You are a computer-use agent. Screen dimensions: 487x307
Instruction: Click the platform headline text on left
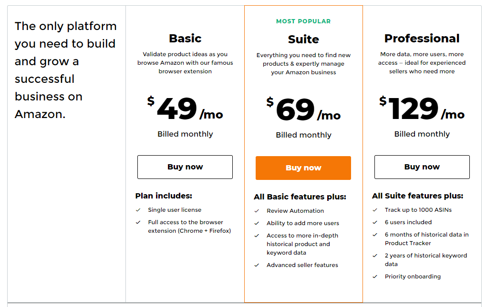pyautogui.click(x=65, y=70)
